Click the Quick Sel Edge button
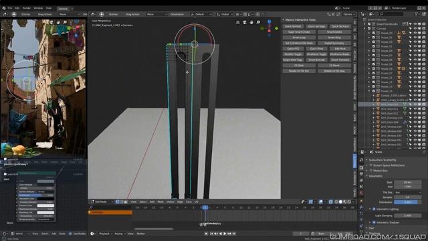 [316, 27]
